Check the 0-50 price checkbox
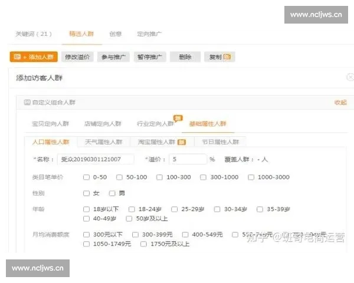Image resolution: width=354 pixels, height=283 pixels. click(x=86, y=177)
